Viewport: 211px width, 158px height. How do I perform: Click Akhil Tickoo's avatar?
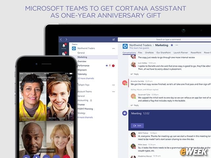click(133, 135)
